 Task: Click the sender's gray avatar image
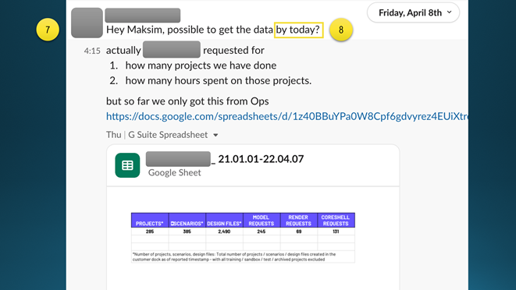(87, 23)
